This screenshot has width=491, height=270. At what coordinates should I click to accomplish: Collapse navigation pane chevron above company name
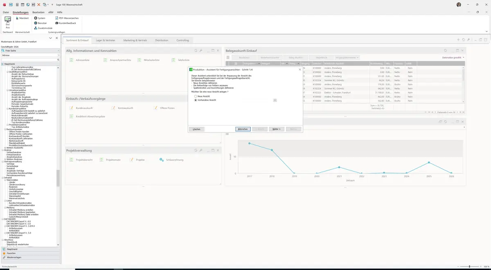pos(50,38)
